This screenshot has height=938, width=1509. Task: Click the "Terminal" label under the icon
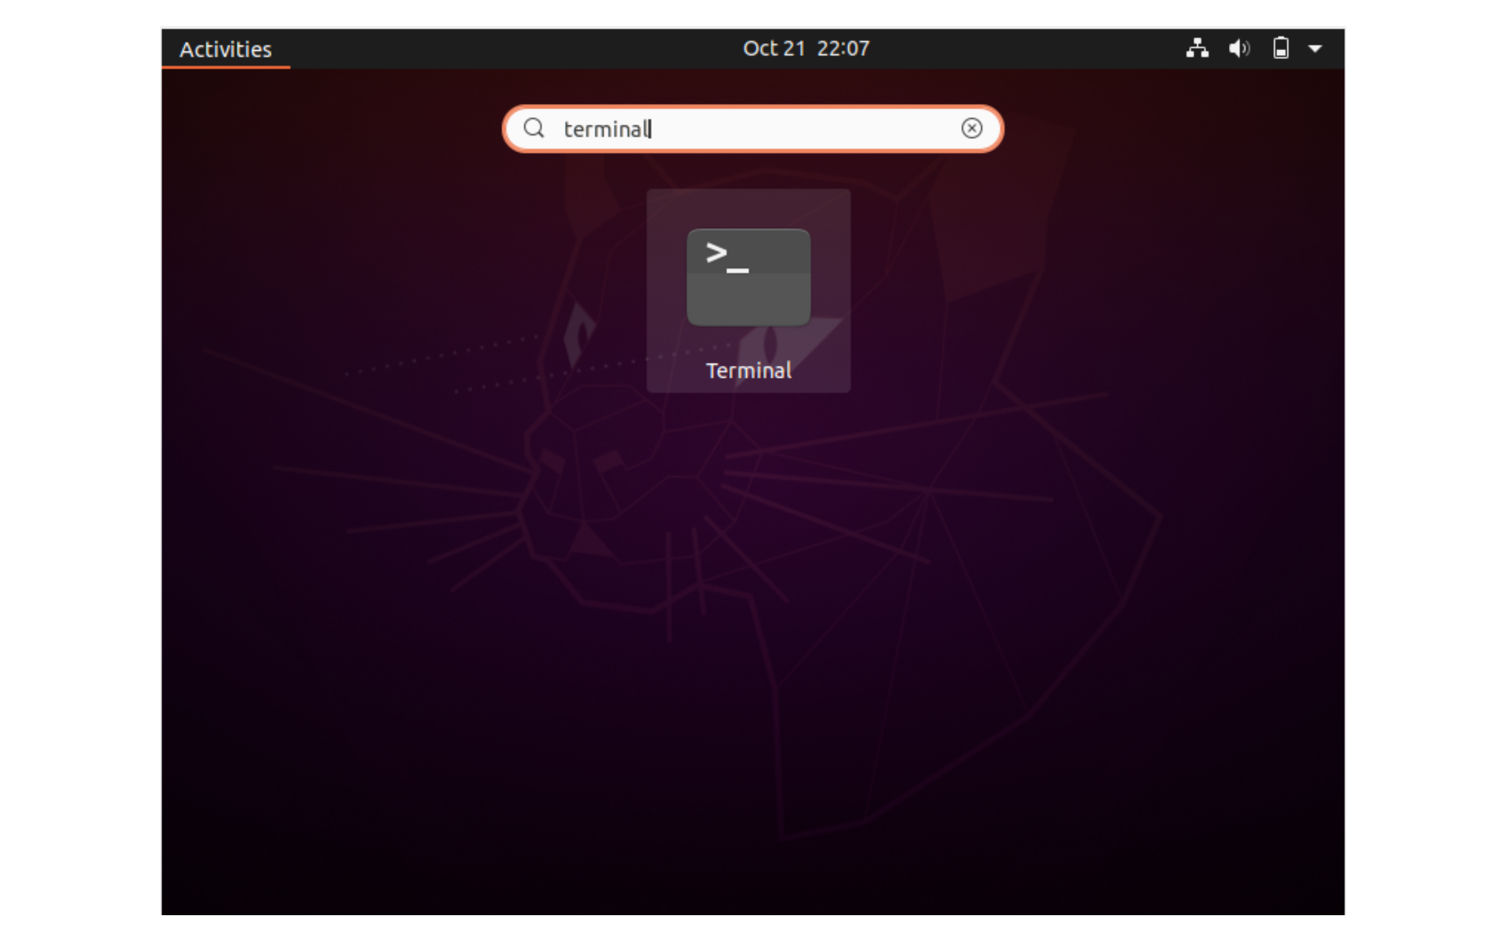pyautogui.click(x=748, y=371)
